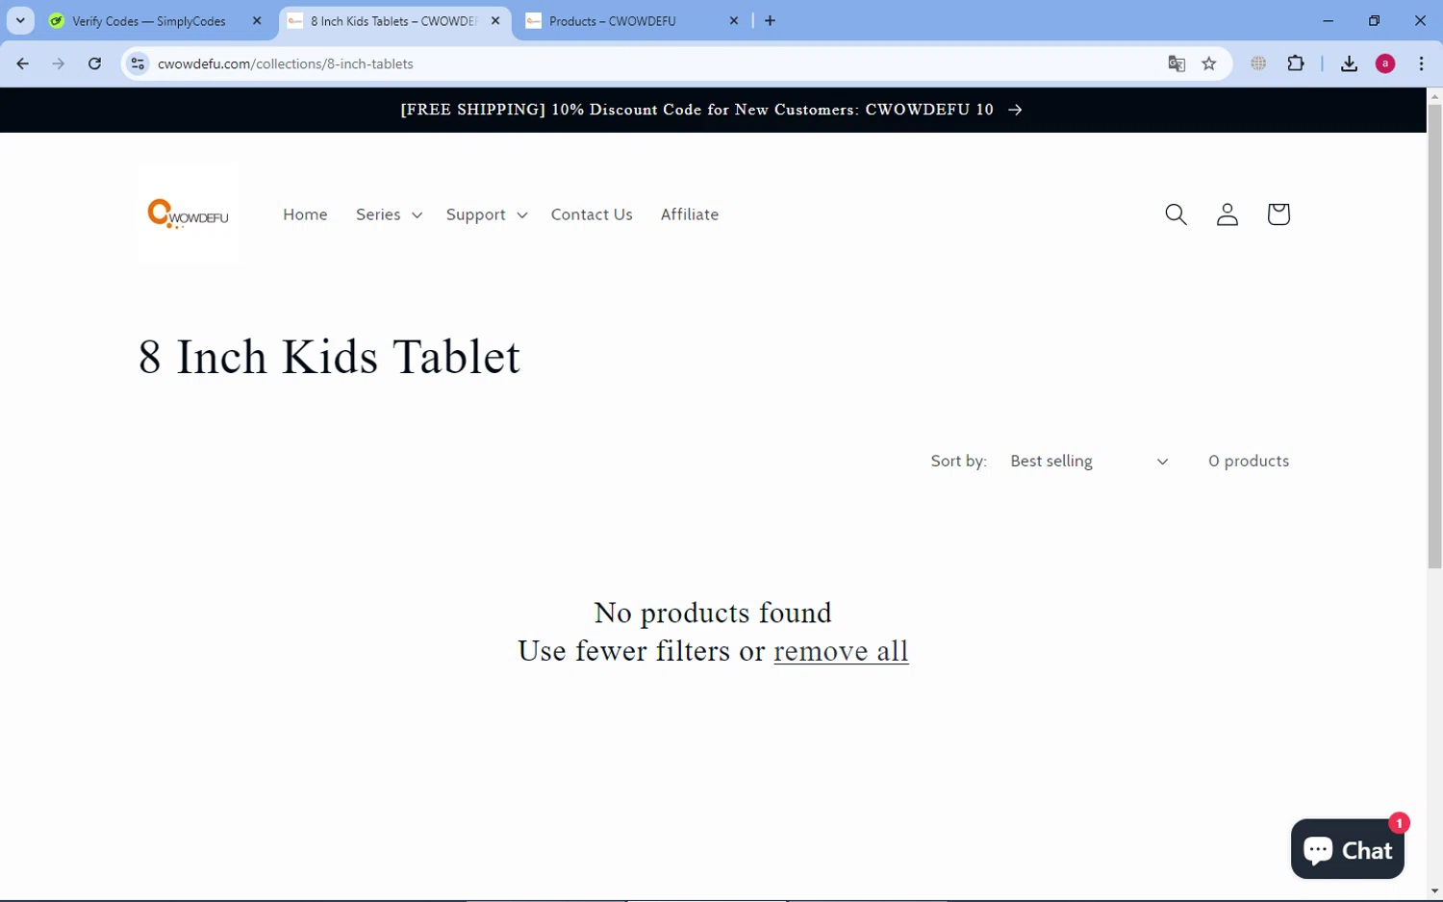Screen dimensions: 1443x902
Task: Open the Chrome profile avatar
Action: click(1385, 63)
